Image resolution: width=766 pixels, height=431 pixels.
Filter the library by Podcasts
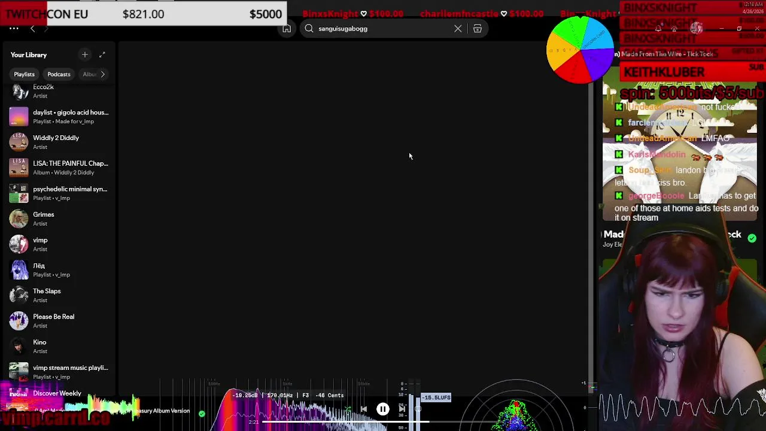click(x=59, y=74)
